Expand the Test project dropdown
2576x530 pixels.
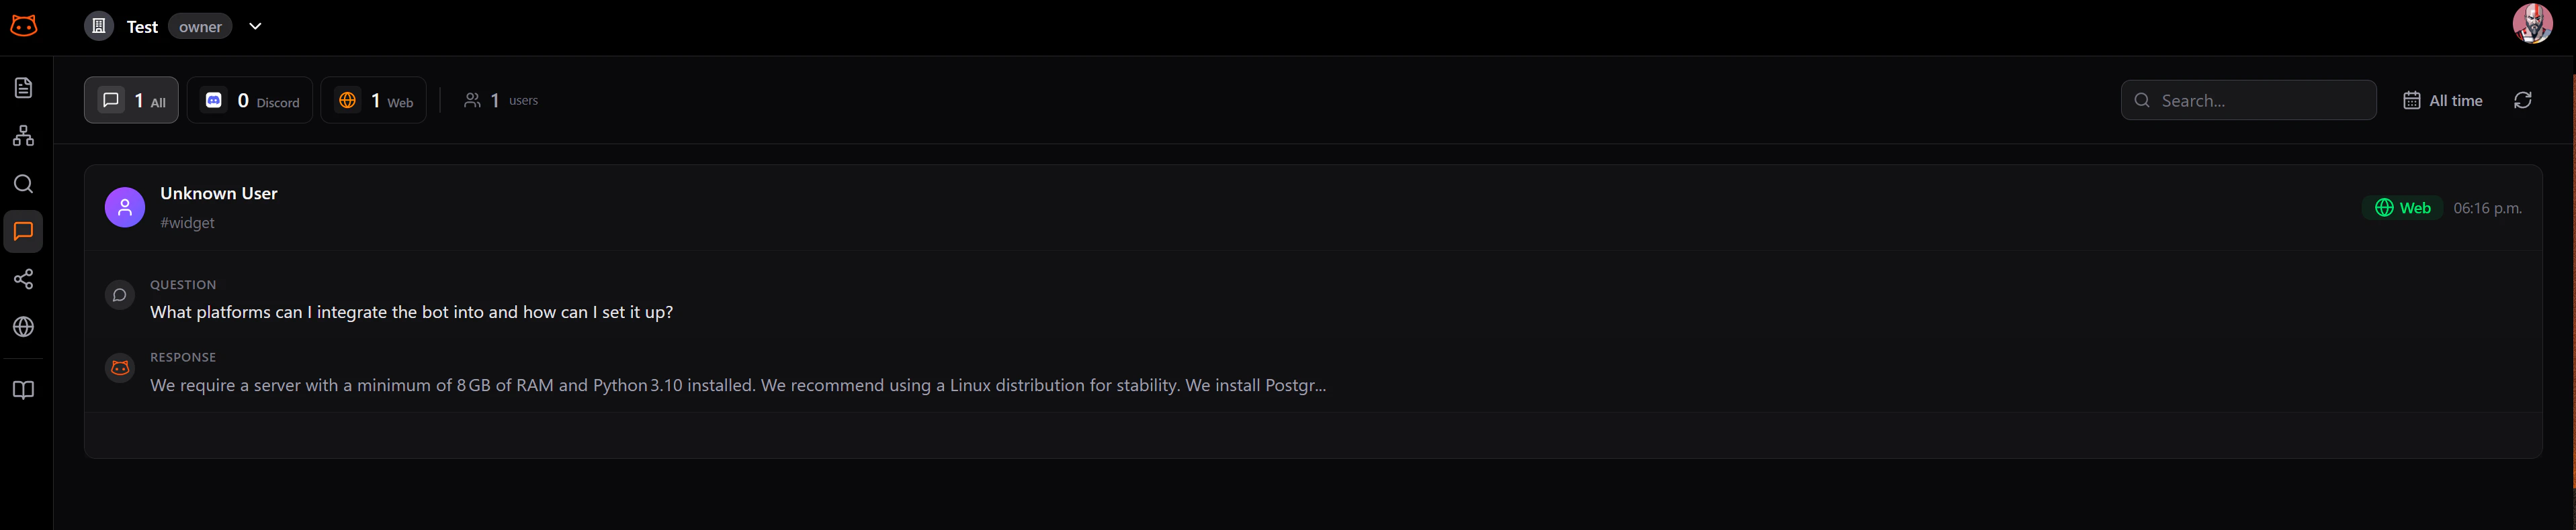click(x=254, y=26)
